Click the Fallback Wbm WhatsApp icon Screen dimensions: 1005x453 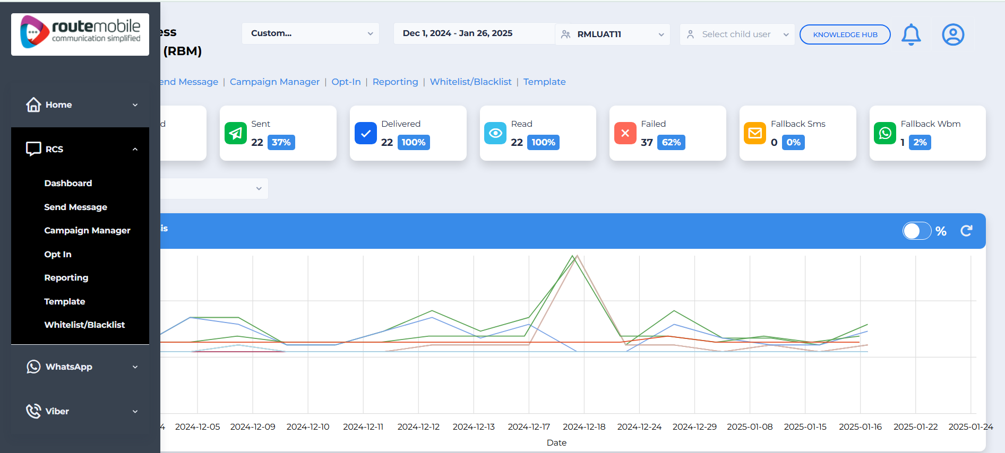pos(885,133)
